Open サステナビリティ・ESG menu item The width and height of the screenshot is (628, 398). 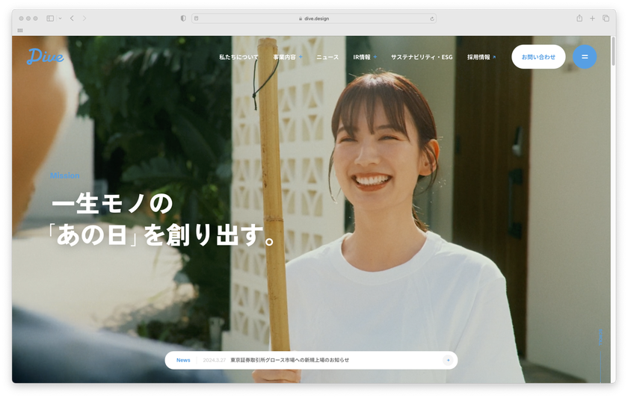click(422, 57)
